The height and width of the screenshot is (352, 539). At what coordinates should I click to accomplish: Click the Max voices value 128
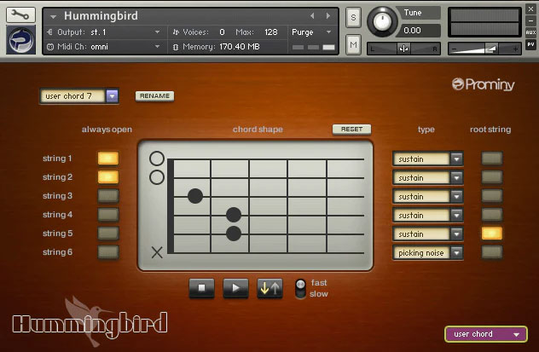(271, 32)
